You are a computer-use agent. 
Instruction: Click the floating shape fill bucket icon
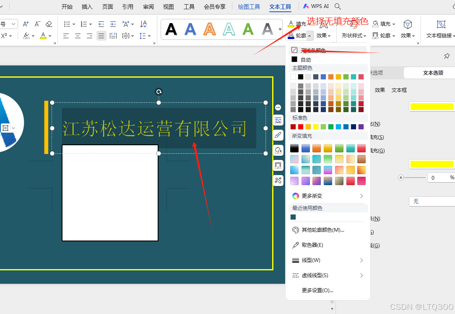(278, 150)
